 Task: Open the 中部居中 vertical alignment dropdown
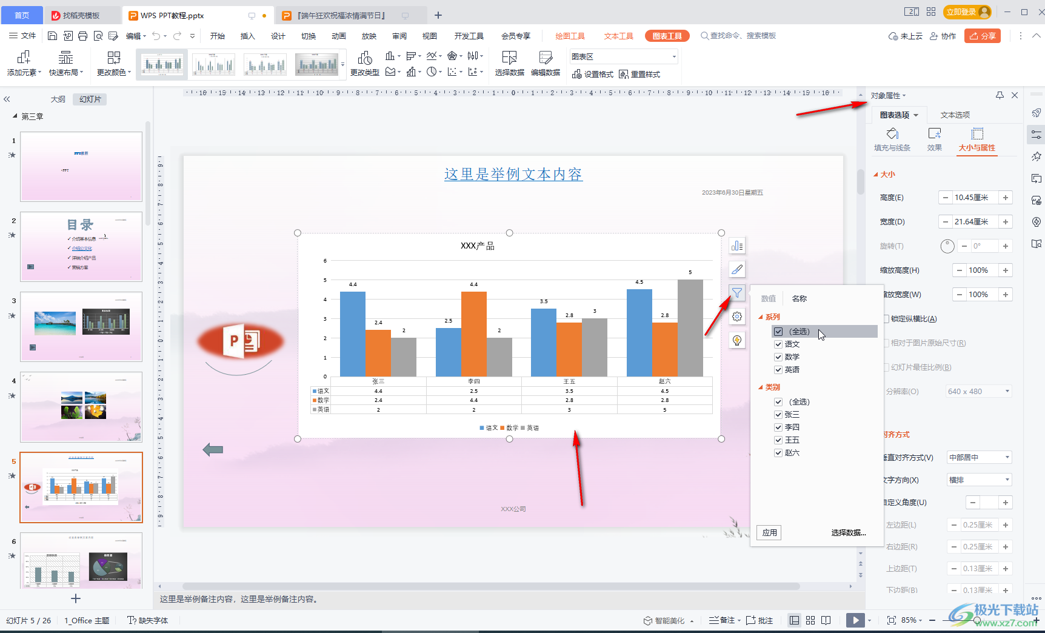pyautogui.click(x=980, y=457)
